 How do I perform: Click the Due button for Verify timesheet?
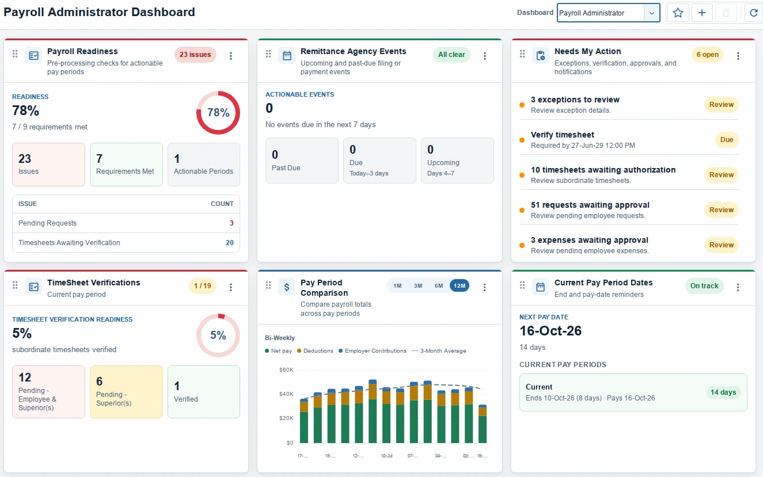(727, 140)
